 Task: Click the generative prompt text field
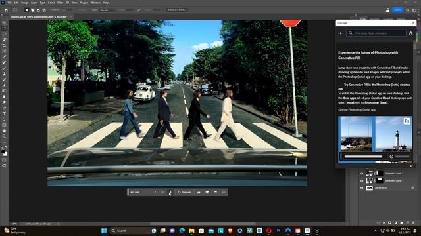[x=141, y=192]
